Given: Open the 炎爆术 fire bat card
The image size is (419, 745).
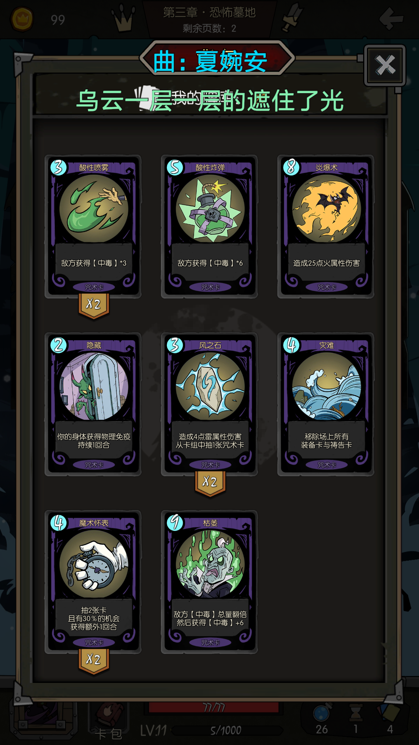Looking at the screenshot, I should pos(326,227).
